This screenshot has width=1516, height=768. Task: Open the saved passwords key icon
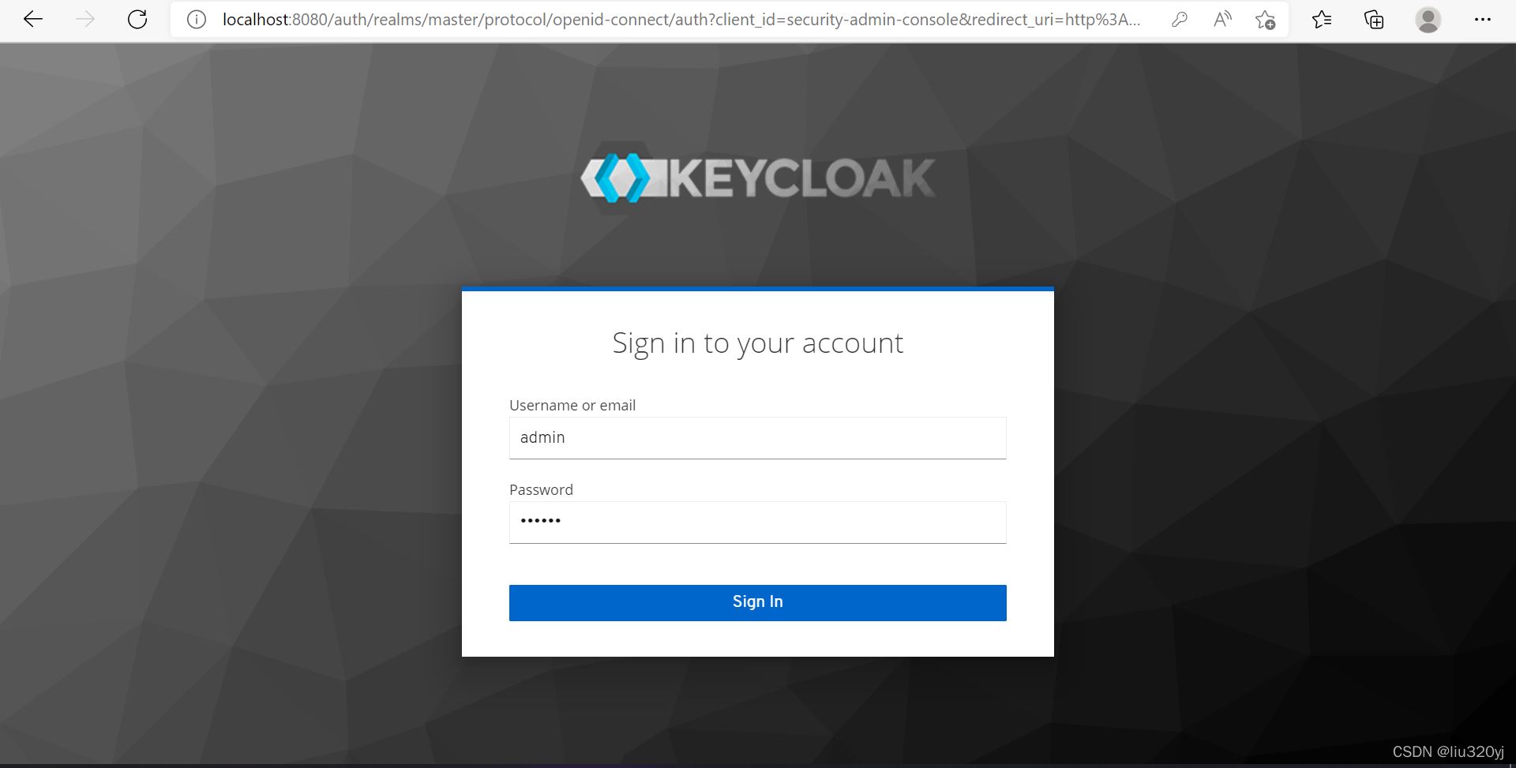pyautogui.click(x=1180, y=20)
